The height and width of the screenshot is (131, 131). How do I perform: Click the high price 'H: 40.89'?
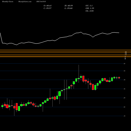pyautogui.click(x=69, y=6)
